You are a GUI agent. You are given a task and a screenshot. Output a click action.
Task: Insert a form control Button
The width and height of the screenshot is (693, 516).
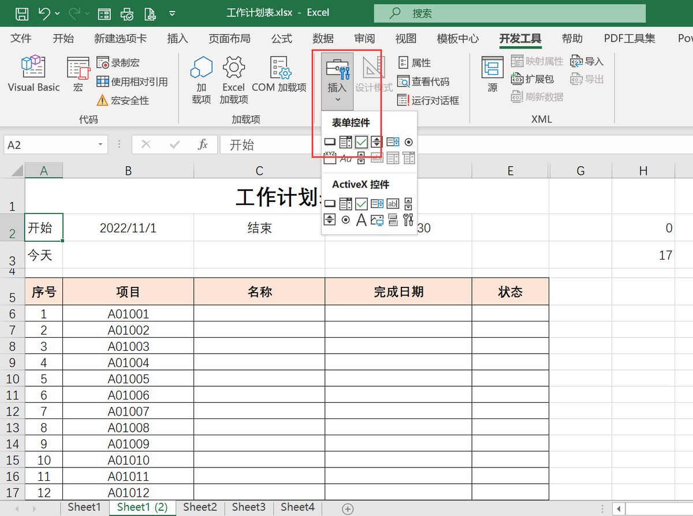coord(330,141)
